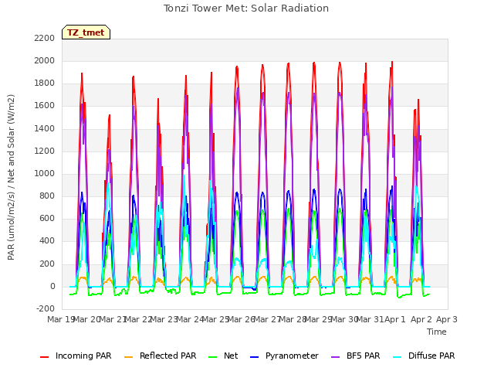Click the TZ_tmet label box
Viewport: 494px width, 371px height.
(x=86, y=32)
